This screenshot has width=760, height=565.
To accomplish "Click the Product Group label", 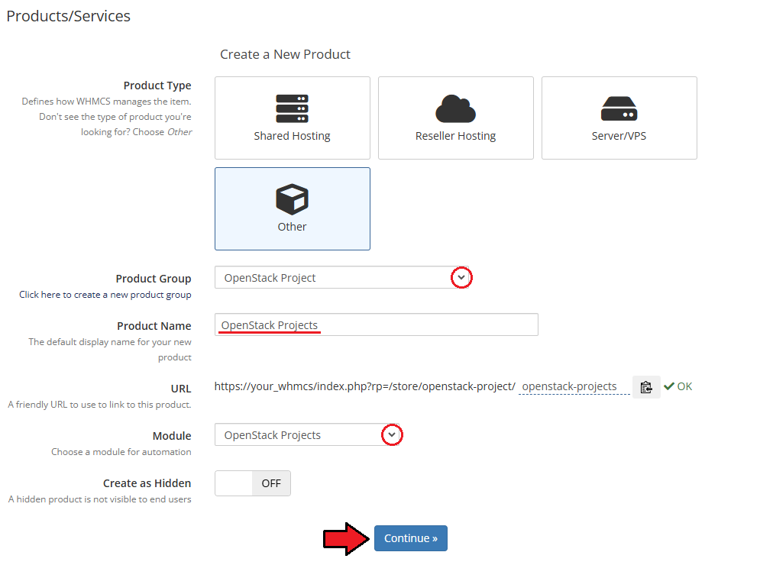I will [154, 279].
